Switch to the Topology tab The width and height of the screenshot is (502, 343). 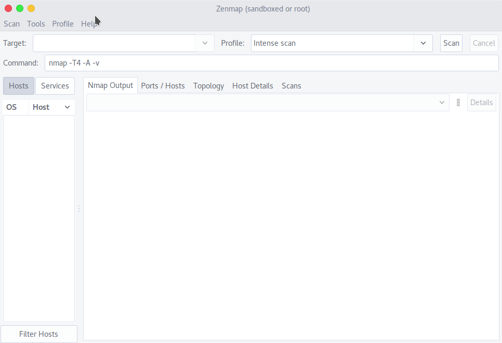[208, 86]
